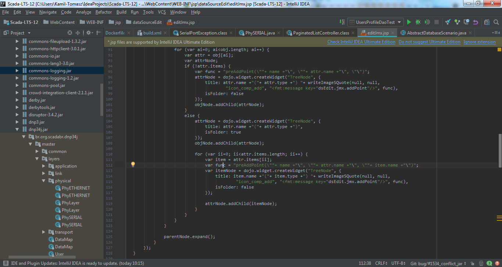This screenshot has width=502, height=267.
Task: Click the Ignore extension link
Action: pyautogui.click(x=480, y=42)
